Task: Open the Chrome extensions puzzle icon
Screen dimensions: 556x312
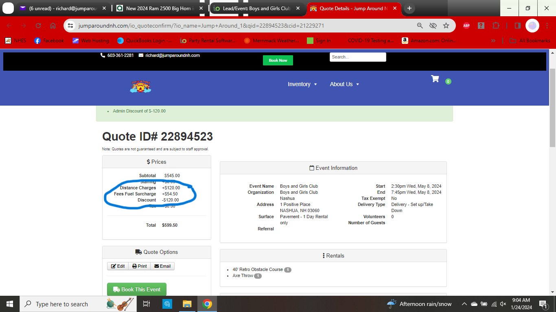Action: tap(496, 26)
